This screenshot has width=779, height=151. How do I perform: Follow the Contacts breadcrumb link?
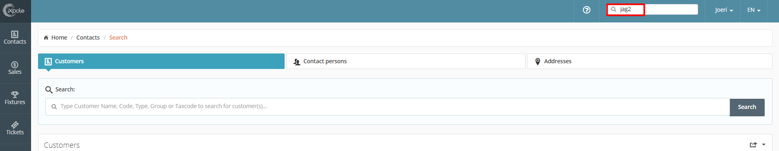[88, 38]
